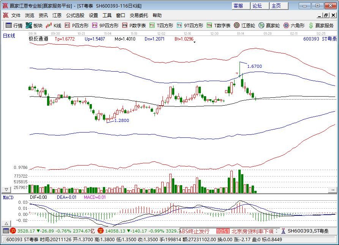
Task: Click the 日K线 chart label
Action: tap(9, 36)
